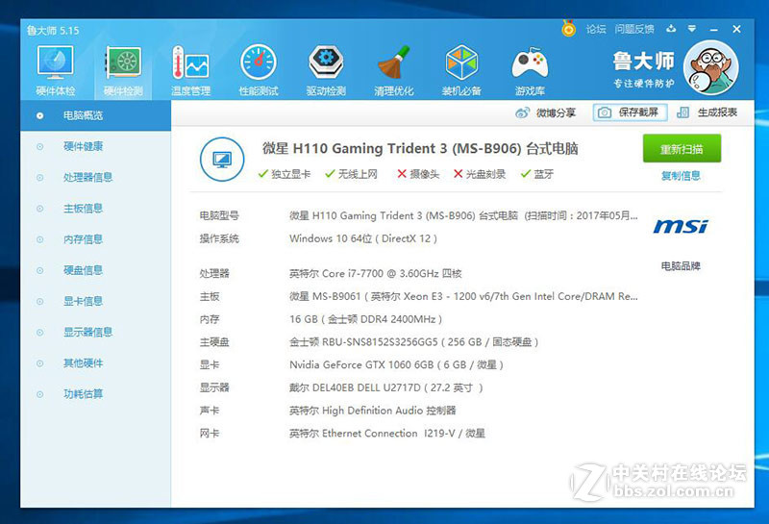Select the 硬件检测 hardware detection icon
The width and height of the screenshot is (769, 524).
click(123, 69)
